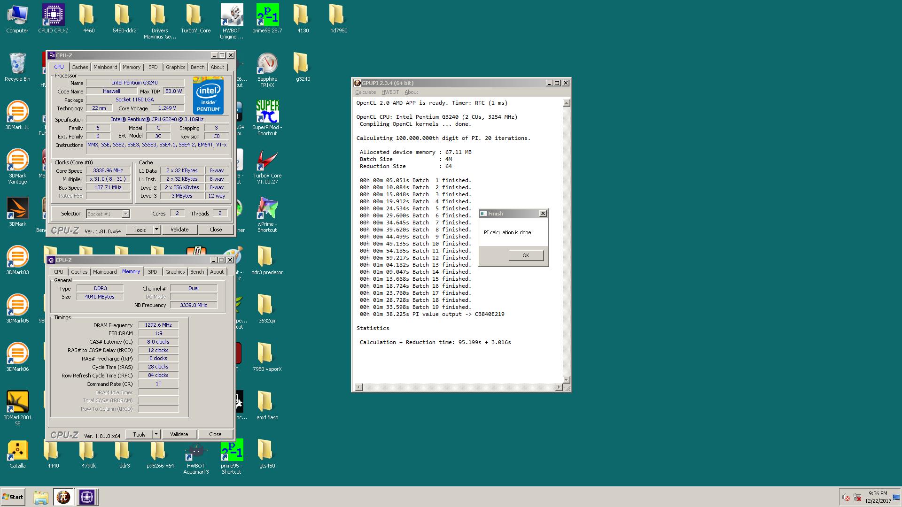Open About menu in GPUPI
The width and height of the screenshot is (902, 507).
411,92
